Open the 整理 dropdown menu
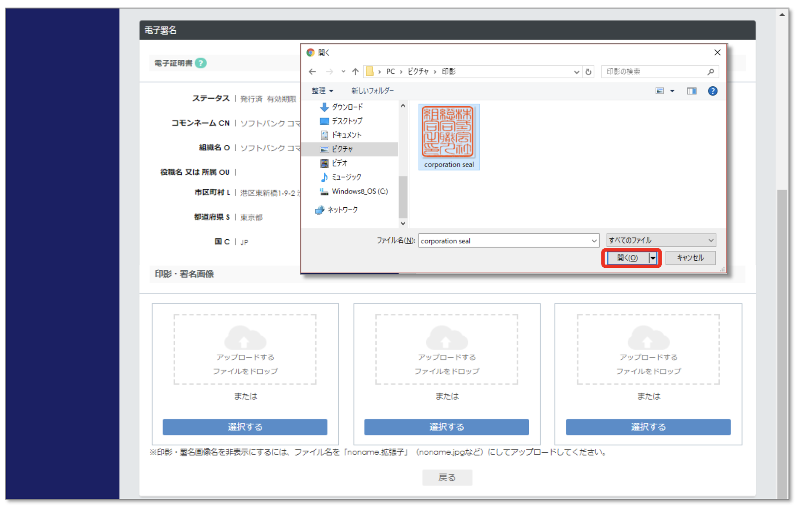Viewport: 797px width, 505px height. (x=322, y=91)
